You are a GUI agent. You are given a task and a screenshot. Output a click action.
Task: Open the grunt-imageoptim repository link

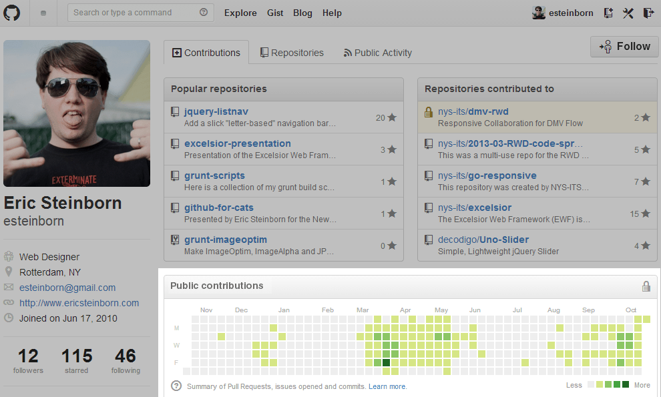click(x=226, y=240)
